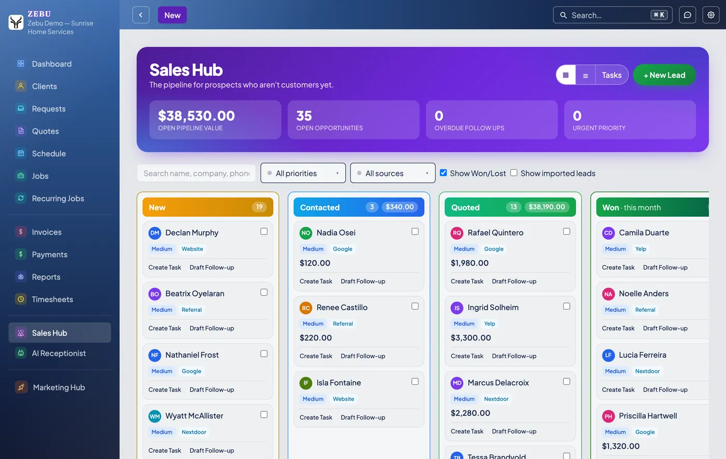
Task: Open the chat messages icon in header
Action: point(688,15)
